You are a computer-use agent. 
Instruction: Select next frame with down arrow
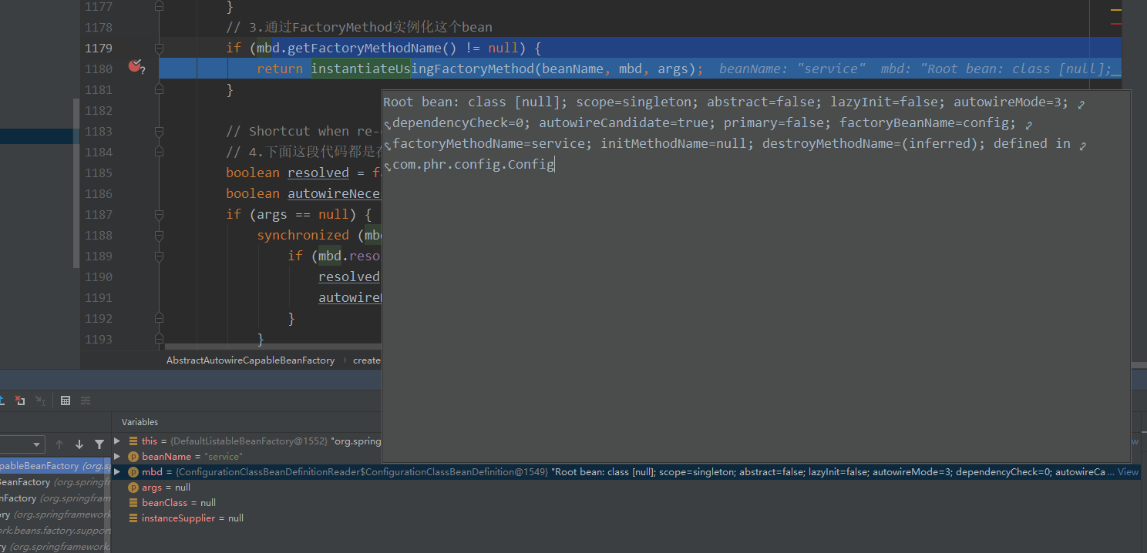click(79, 444)
